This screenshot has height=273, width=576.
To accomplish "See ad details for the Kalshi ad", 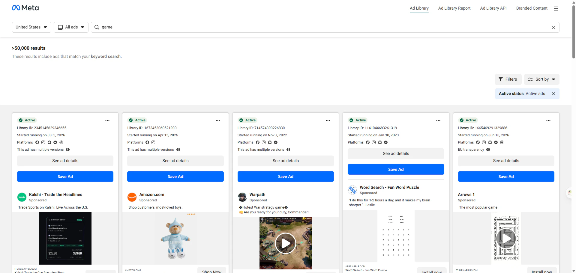I will pos(65,161).
